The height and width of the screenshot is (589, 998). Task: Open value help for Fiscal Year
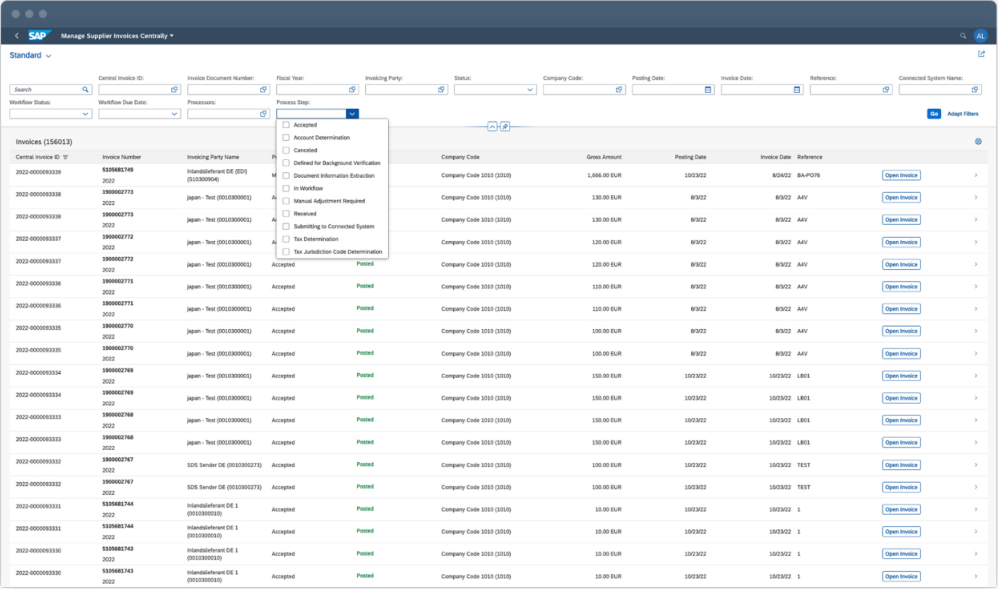point(352,90)
